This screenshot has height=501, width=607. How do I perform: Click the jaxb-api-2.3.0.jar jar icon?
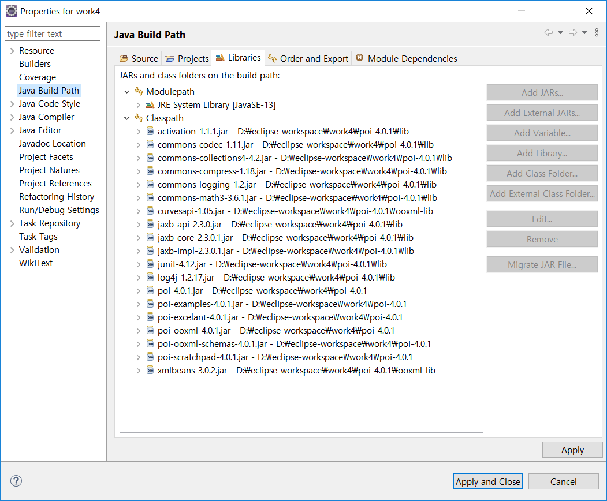pyautogui.click(x=150, y=225)
